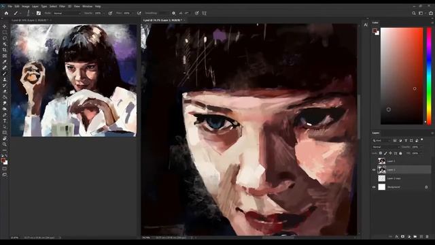Select the Lasso tool
This screenshot has width=435, height=245.
[5, 38]
